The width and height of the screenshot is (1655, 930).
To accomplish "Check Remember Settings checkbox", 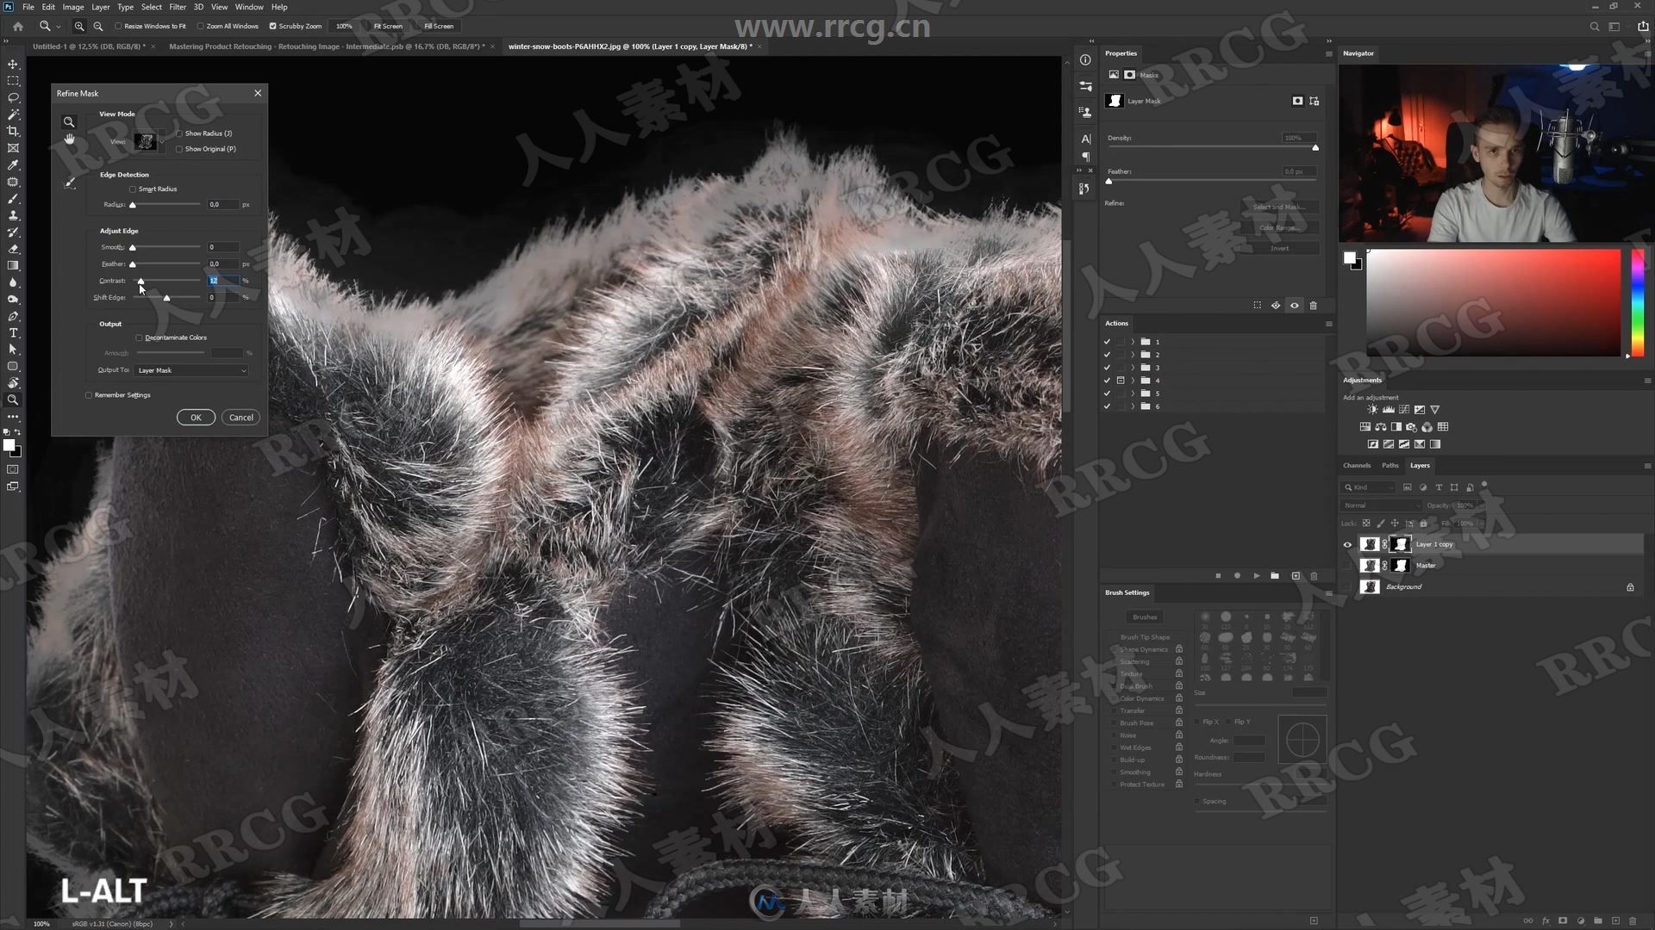I will [x=89, y=395].
